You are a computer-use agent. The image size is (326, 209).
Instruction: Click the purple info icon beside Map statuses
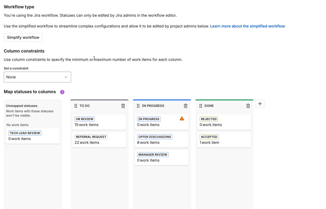[x=62, y=92]
